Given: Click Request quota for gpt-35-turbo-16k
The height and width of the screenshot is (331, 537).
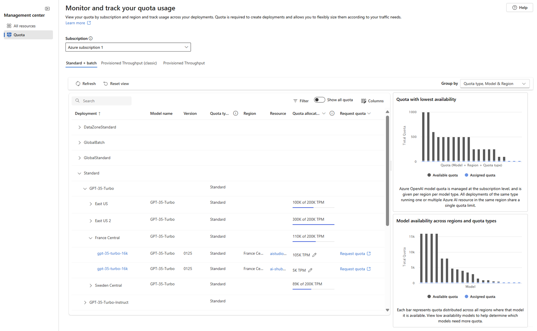Looking at the screenshot, I should click(352, 253).
